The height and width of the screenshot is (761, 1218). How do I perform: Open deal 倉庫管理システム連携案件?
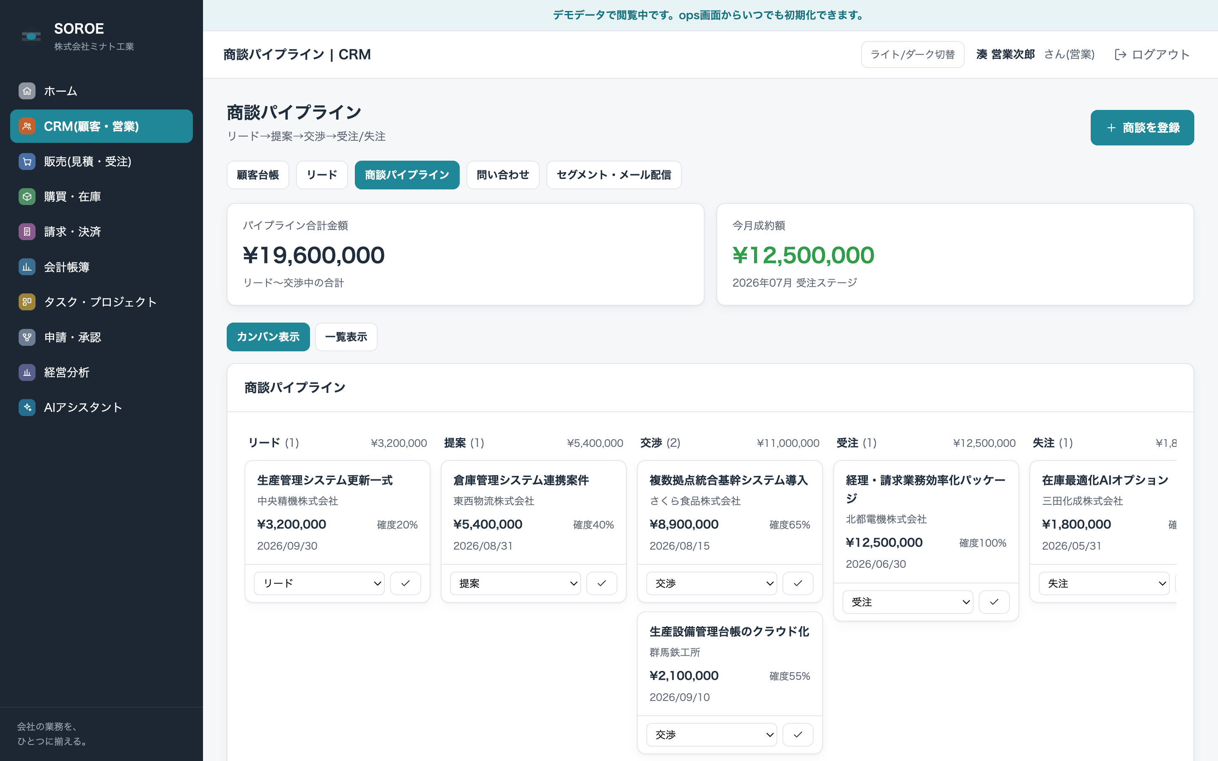521,480
